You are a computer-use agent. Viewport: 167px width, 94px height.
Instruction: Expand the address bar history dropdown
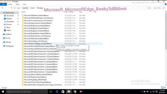(147, 8)
